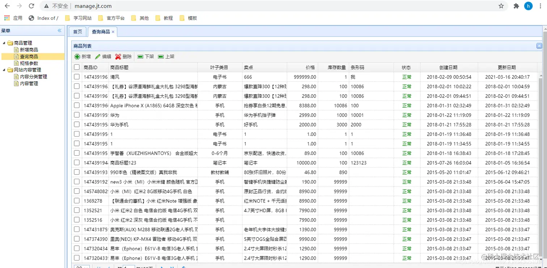Click the 教材教辅 category cell

(220, 172)
